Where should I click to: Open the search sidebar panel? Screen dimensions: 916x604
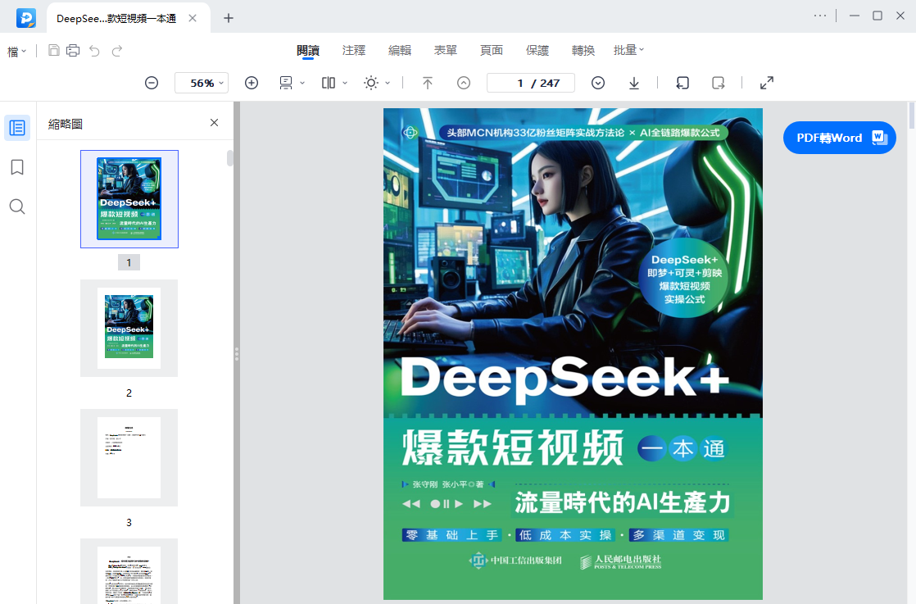click(17, 207)
